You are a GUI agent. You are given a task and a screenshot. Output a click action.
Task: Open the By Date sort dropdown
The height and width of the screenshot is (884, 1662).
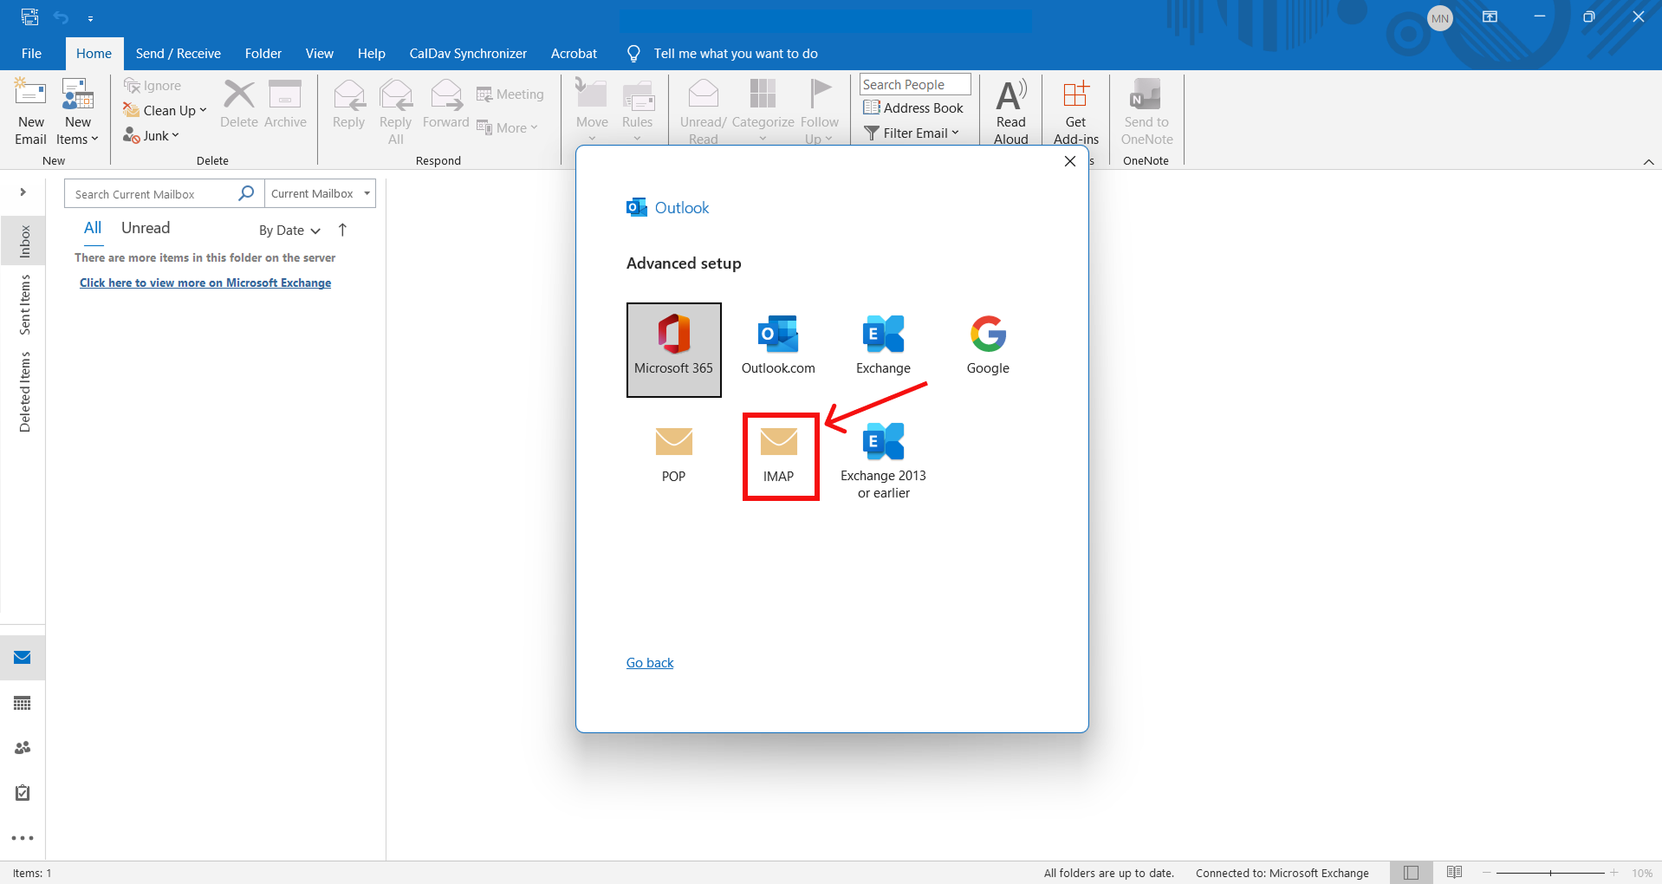tap(290, 231)
